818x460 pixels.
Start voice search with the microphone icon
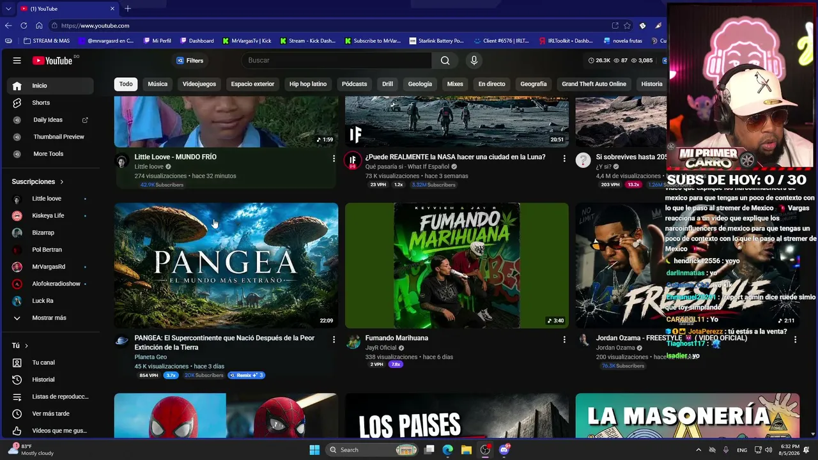point(474,61)
